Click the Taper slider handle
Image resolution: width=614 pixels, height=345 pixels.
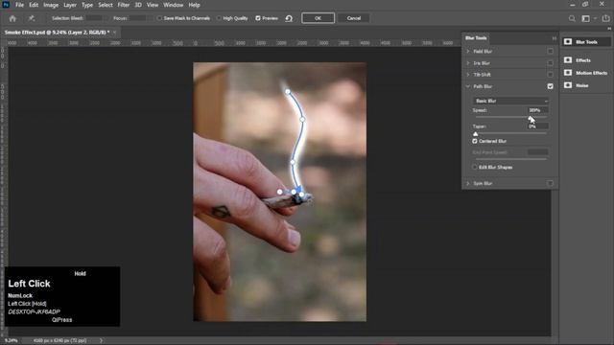pyautogui.click(x=476, y=134)
